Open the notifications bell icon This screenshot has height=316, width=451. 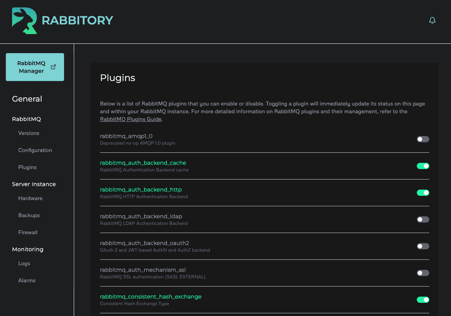(432, 21)
